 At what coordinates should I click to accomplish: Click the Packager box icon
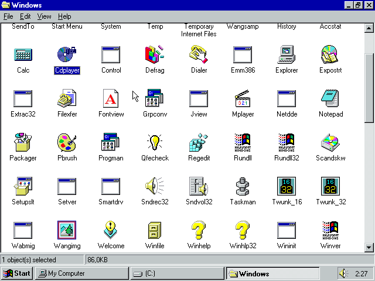(23, 142)
